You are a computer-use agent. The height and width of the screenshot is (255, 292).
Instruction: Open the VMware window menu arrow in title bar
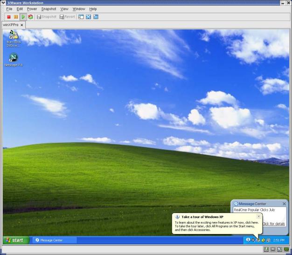point(4,3)
